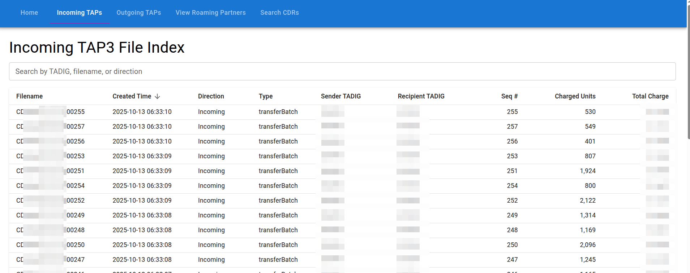Image resolution: width=690 pixels, height=273 pixels.
Task: Sort table by Type column header
Action: click(x=266, y=96)
